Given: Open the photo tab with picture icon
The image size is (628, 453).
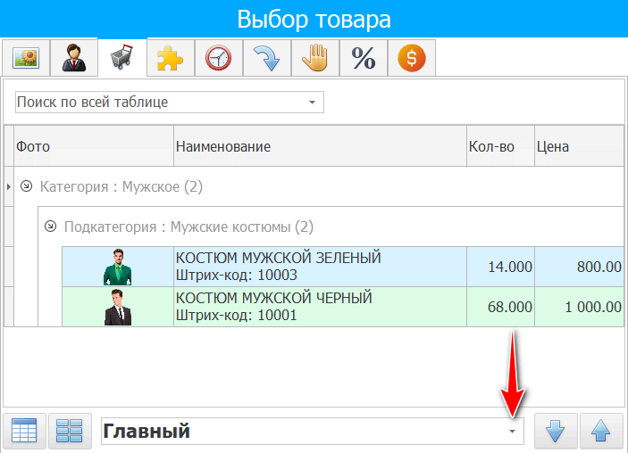Looking at the screenshot, I should [24, 59].
